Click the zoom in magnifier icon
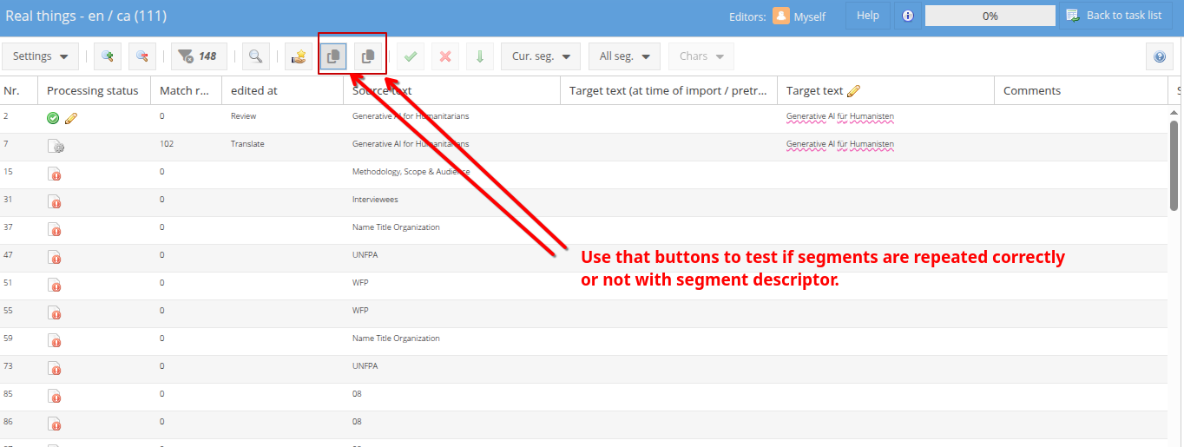This screenshot has width=1184, height=447. [108, 56]
